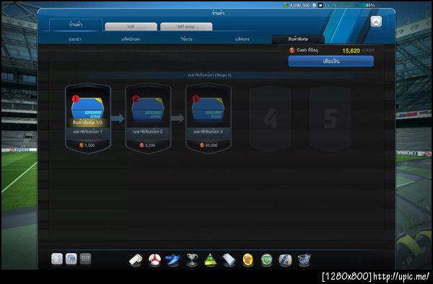Image resolution: width=433 pixels, height=284 pixels.
Task: Click the small white square icon beside Lv
Action: tap(320, 5)
